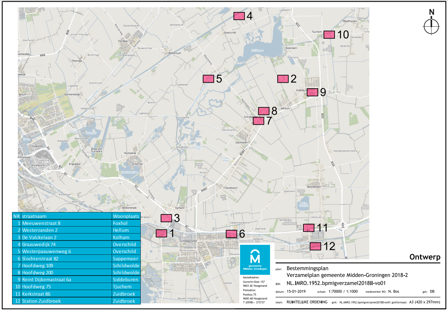The width and height of the screenshot is (448, 311).
Task: Click the pink location marker numbered 9
Action: pyautogui.click(x=312, y=92)
